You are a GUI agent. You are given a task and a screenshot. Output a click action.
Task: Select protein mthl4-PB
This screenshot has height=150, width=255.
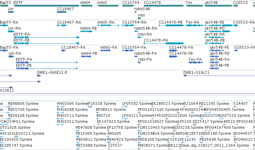point(86,56)
